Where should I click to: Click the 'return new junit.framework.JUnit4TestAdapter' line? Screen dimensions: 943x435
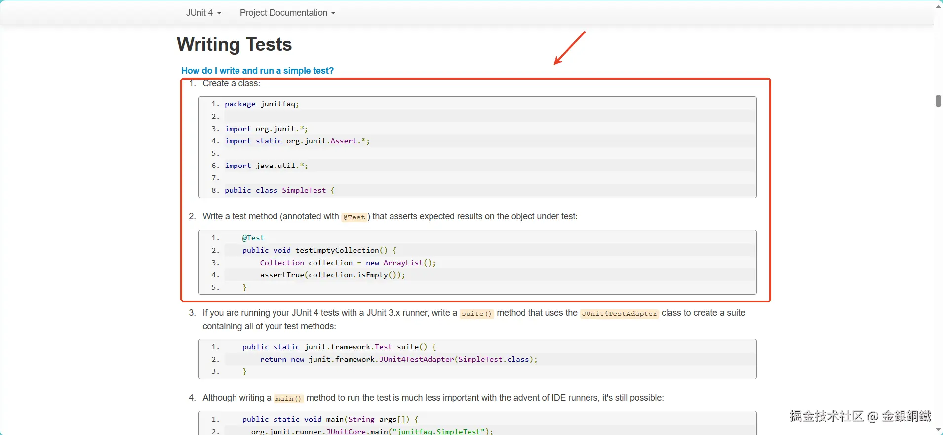[x=398, y=359]
